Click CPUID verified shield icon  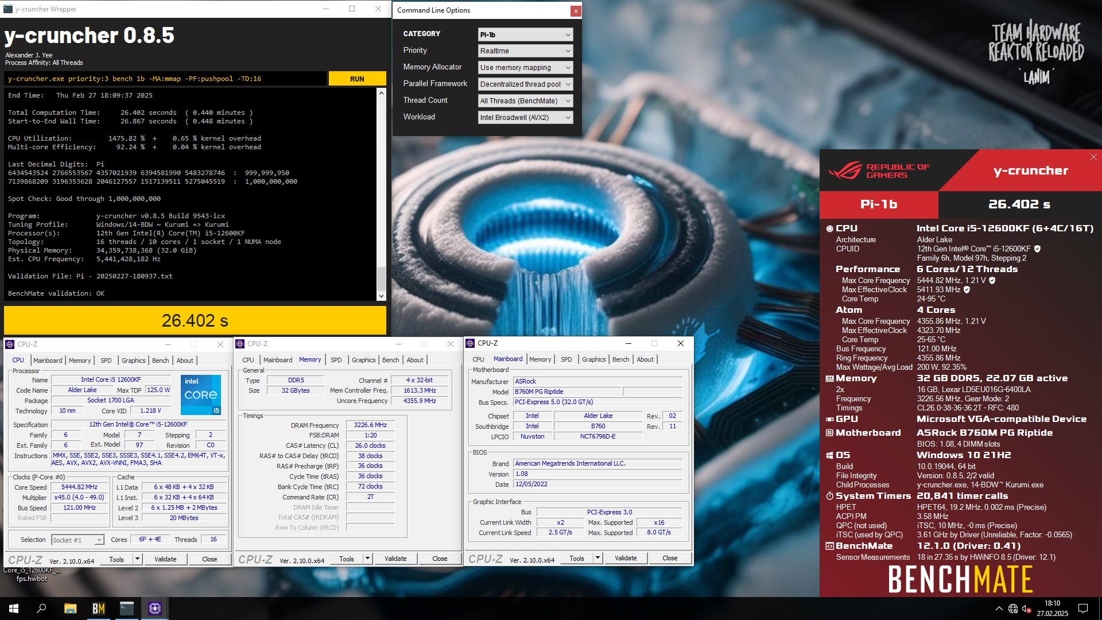[1037, 249]
